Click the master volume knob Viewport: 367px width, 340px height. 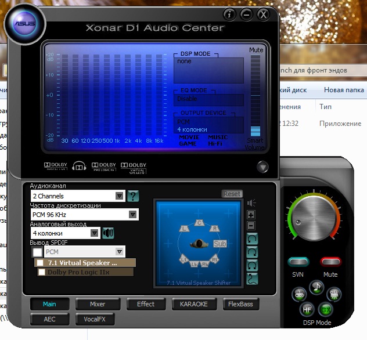tap(314, 219)
